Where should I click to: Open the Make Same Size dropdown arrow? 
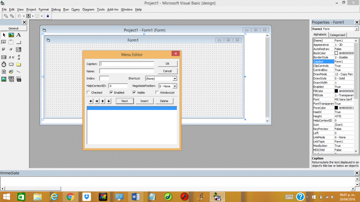41,16
